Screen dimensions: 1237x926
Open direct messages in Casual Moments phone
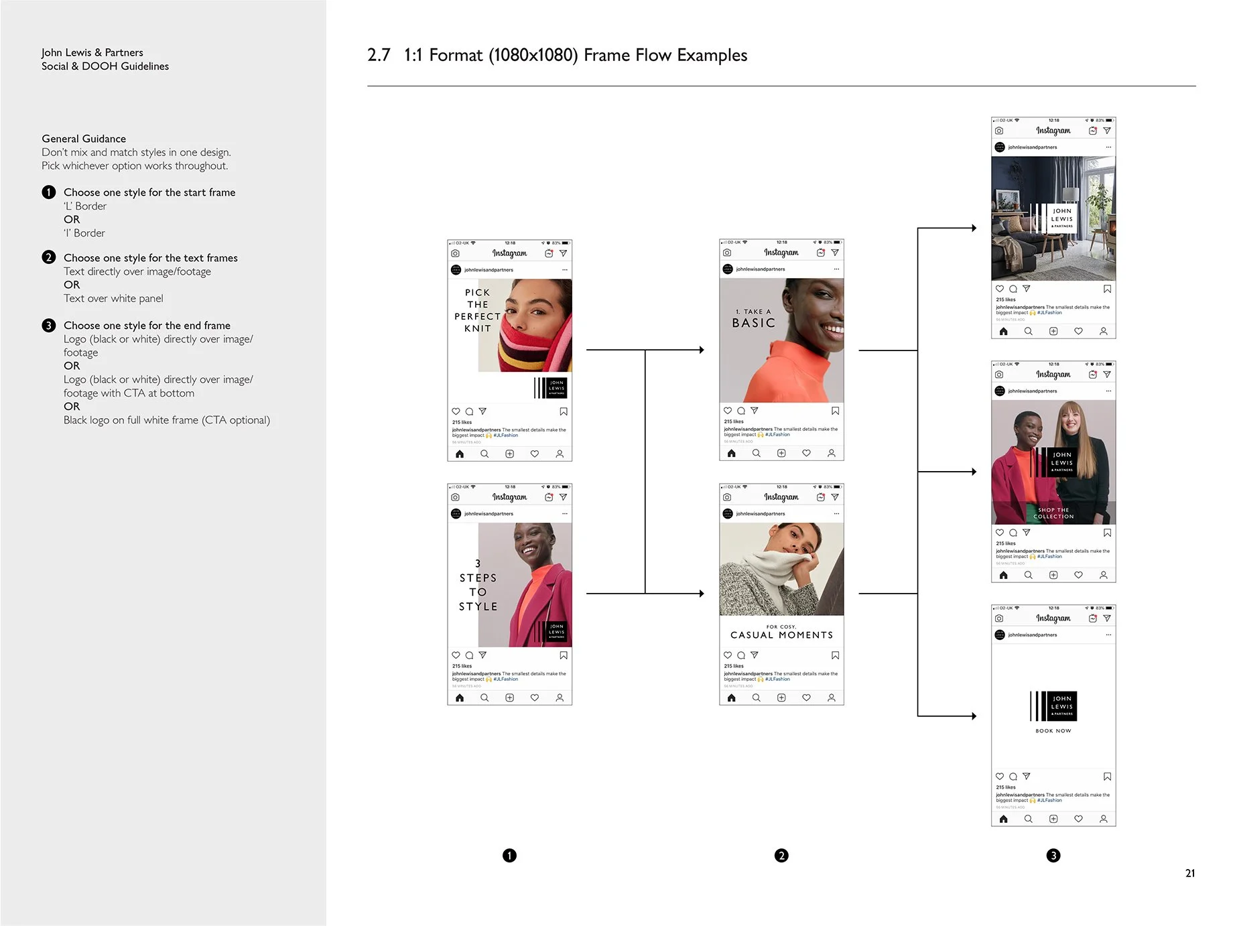pyautogui.click(x=835, y=497)
